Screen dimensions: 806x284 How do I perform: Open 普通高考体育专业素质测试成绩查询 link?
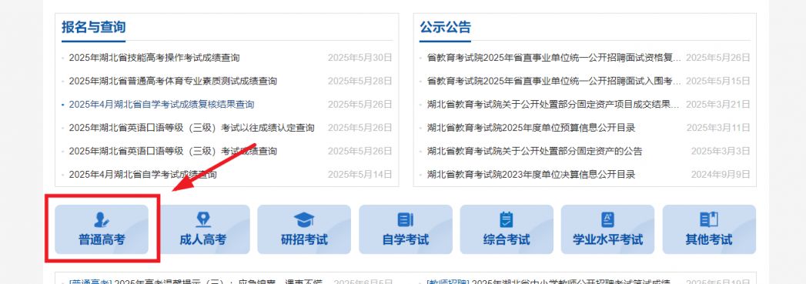(x=172, y=81)
